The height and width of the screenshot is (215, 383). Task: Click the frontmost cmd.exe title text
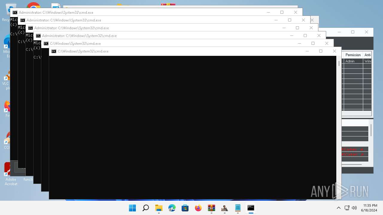tap(83, 51)
